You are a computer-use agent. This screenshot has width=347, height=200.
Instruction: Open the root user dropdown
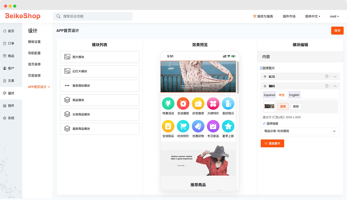tap(334, 16)
